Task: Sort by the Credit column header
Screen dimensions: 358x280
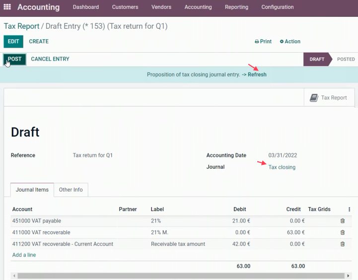Action: point(293,210)
